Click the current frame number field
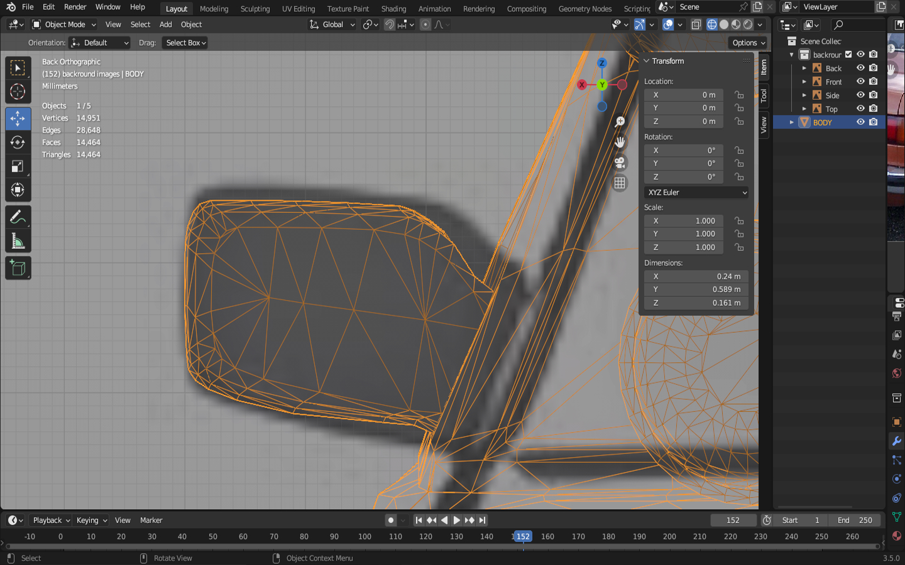The width and height of the screenshot is (905, 565). click(x=733, y=520)
